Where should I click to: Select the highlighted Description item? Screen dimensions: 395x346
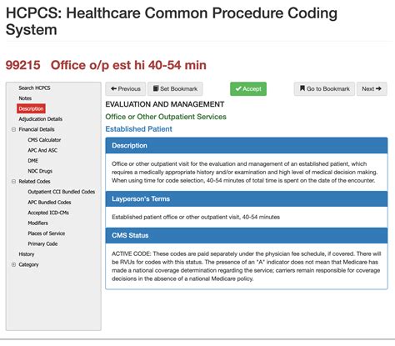pos(31,108)
